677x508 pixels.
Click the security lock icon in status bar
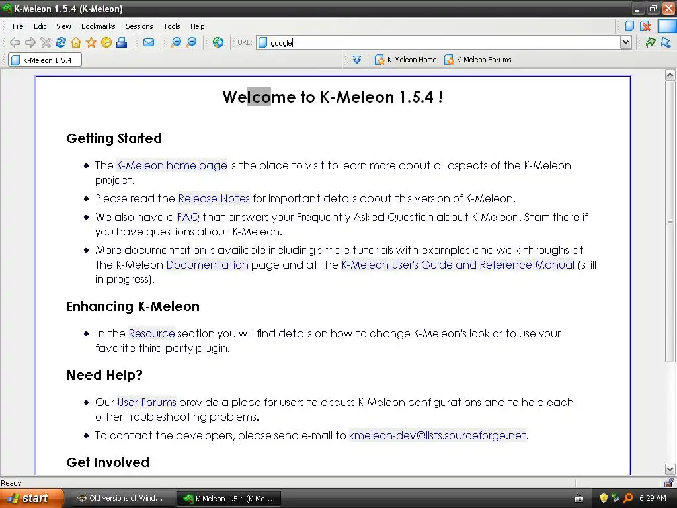pos(669,482)
